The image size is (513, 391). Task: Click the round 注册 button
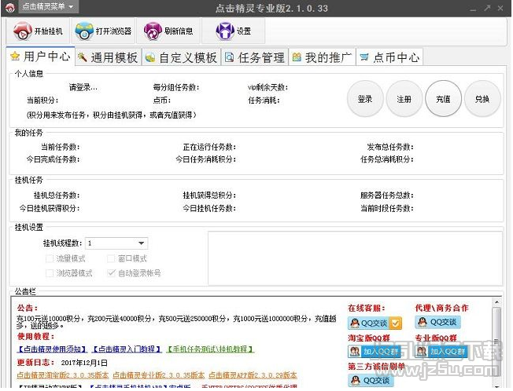point(404,99)
